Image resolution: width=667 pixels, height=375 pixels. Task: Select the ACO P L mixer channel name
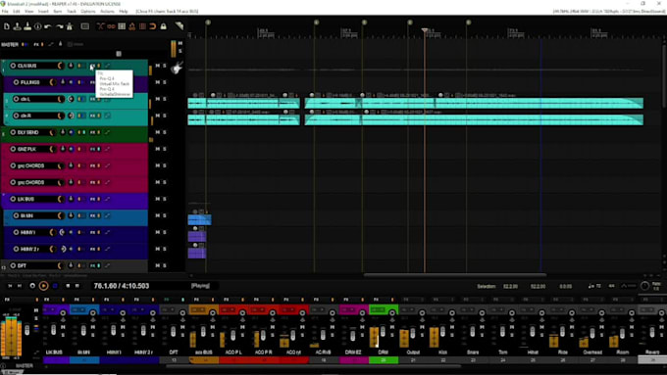coord(233,352)
